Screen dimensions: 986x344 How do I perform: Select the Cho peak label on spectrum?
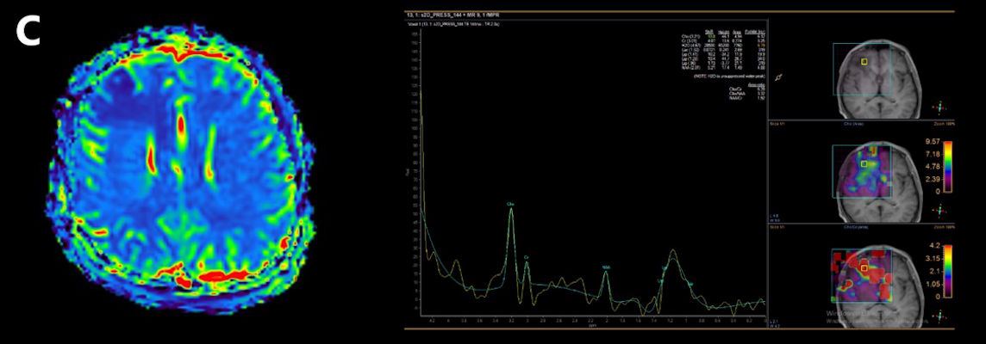click(x=510, y=204)
